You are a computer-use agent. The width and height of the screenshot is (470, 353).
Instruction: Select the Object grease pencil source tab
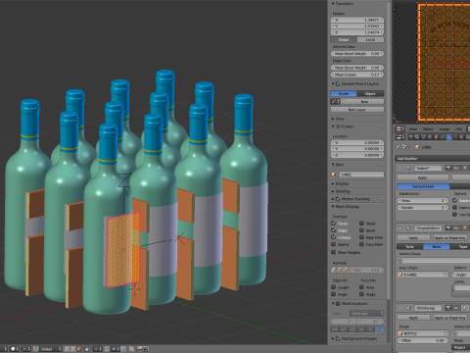coord(370,94)
